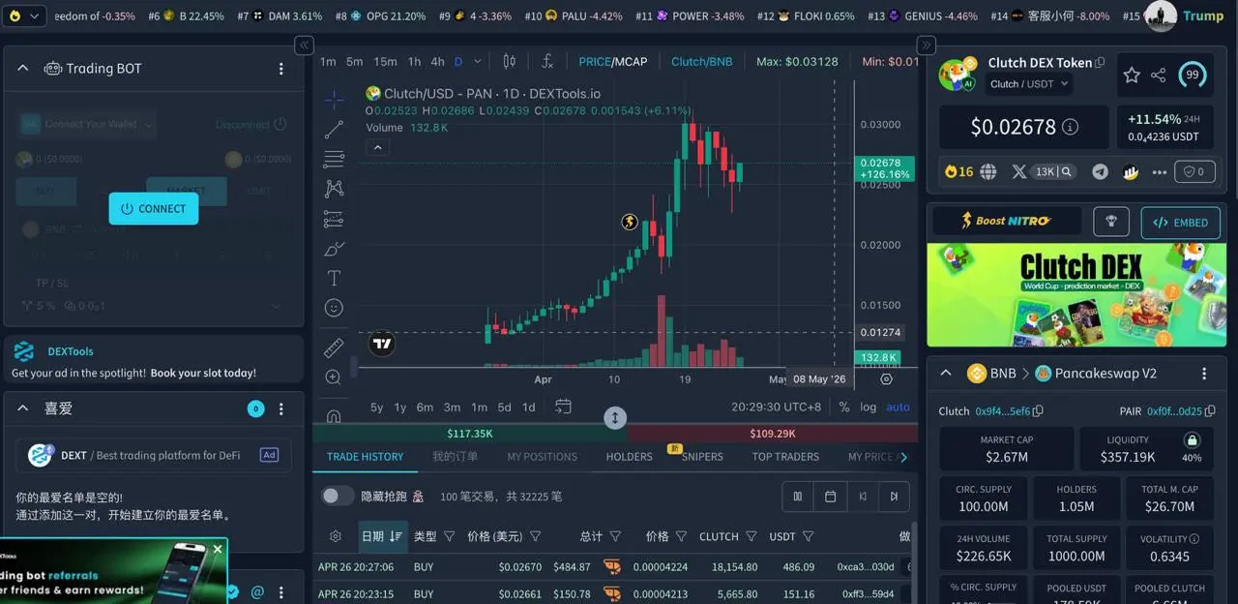Open the HOLDERS tab
The height and width of the screenshot is (604, 1238).
[x=630, y=457]
